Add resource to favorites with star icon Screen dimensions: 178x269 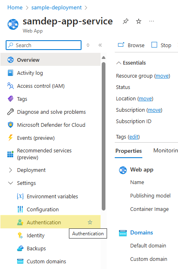click(139, 22)
